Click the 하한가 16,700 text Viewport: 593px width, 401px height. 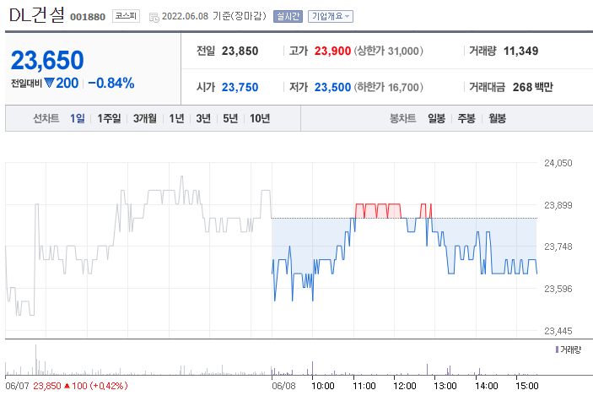pyautogui.click(x=388, y=88)
